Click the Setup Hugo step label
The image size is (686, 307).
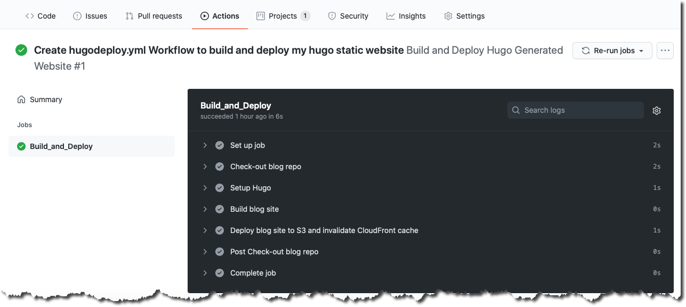[251, 188]
